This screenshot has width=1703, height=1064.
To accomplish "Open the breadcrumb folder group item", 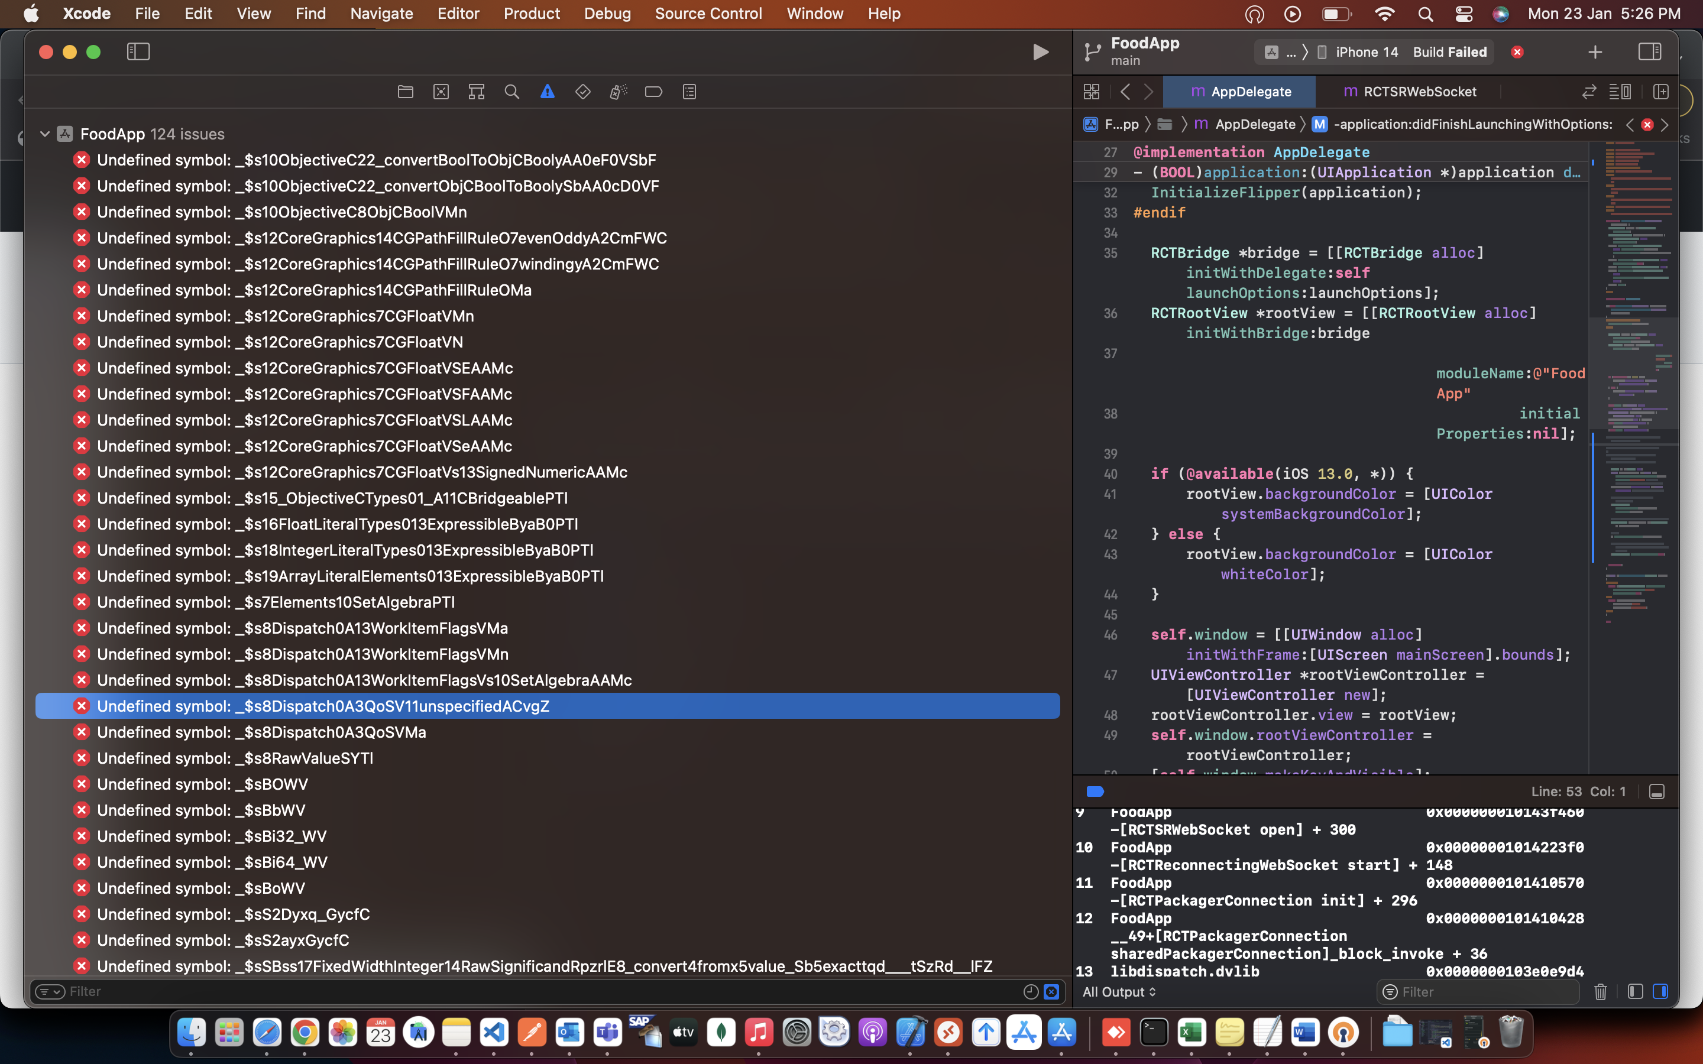I will [x=1165, y=125].
